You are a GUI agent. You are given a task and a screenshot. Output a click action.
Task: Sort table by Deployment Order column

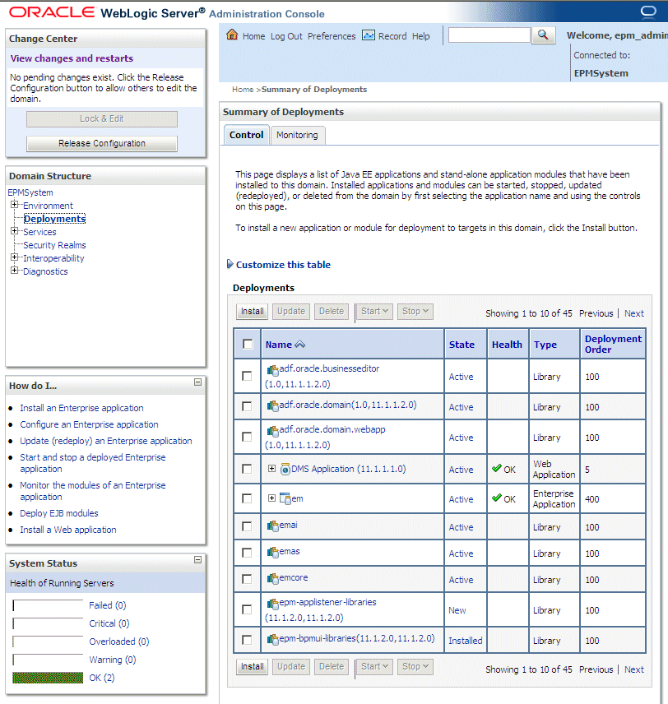(x=613, y=344)
